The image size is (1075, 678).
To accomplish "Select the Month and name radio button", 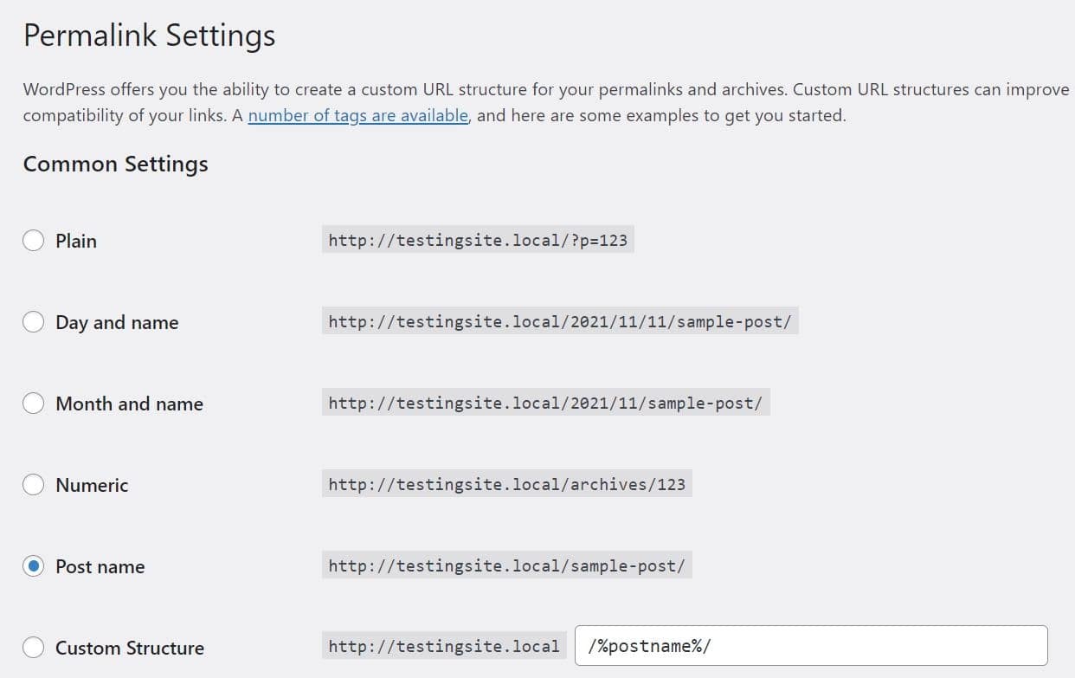I will tap(34, 403).
